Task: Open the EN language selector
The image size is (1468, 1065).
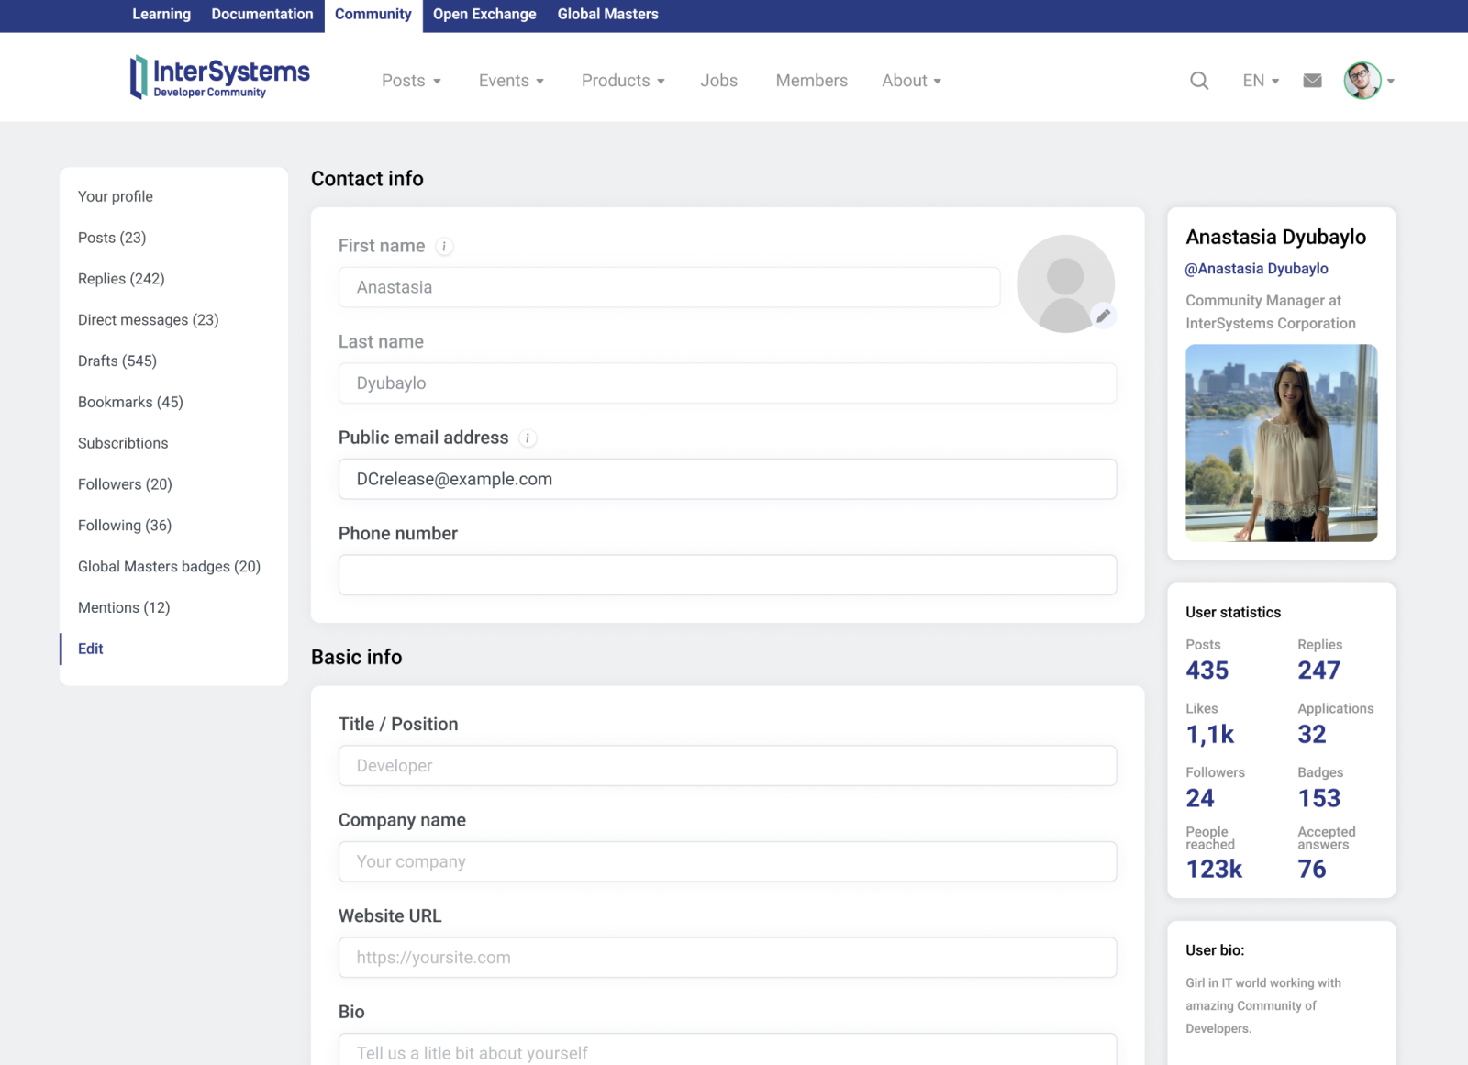Action: point(1261,81)
